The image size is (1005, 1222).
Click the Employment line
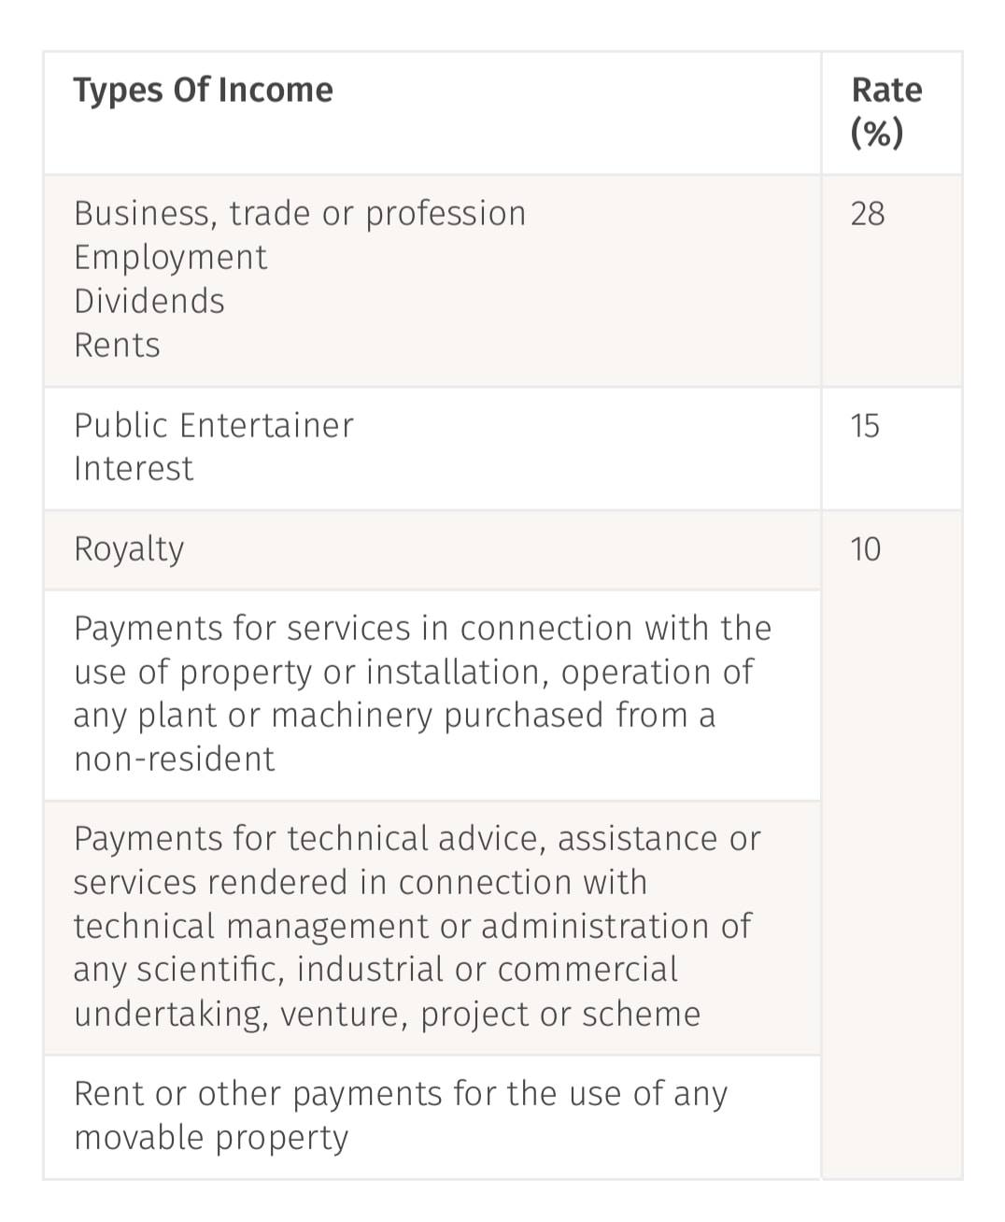[170, 257]
